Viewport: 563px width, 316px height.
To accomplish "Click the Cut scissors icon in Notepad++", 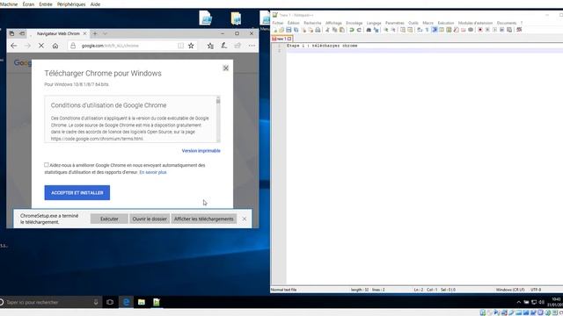I will point(327,30).
